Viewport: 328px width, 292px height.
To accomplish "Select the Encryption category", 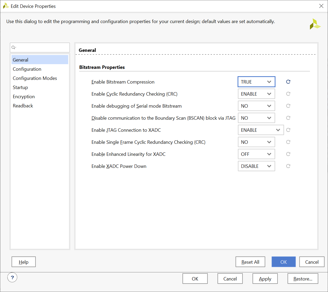I will click(x=40, y=96).
